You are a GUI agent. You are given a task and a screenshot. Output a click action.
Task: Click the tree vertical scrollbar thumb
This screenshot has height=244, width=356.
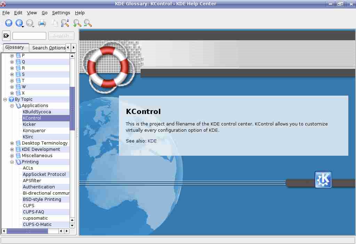coord(72,108)
